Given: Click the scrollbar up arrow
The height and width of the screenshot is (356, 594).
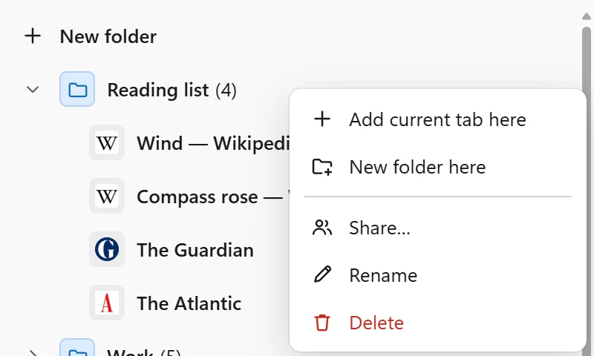Looking at the screenshot, I should (587, 16).
